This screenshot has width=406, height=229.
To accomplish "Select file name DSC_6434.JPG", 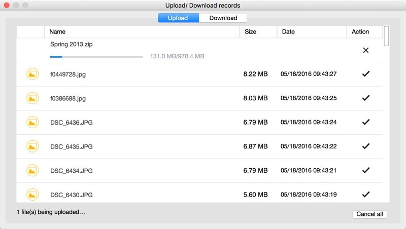I will (72, 171).
